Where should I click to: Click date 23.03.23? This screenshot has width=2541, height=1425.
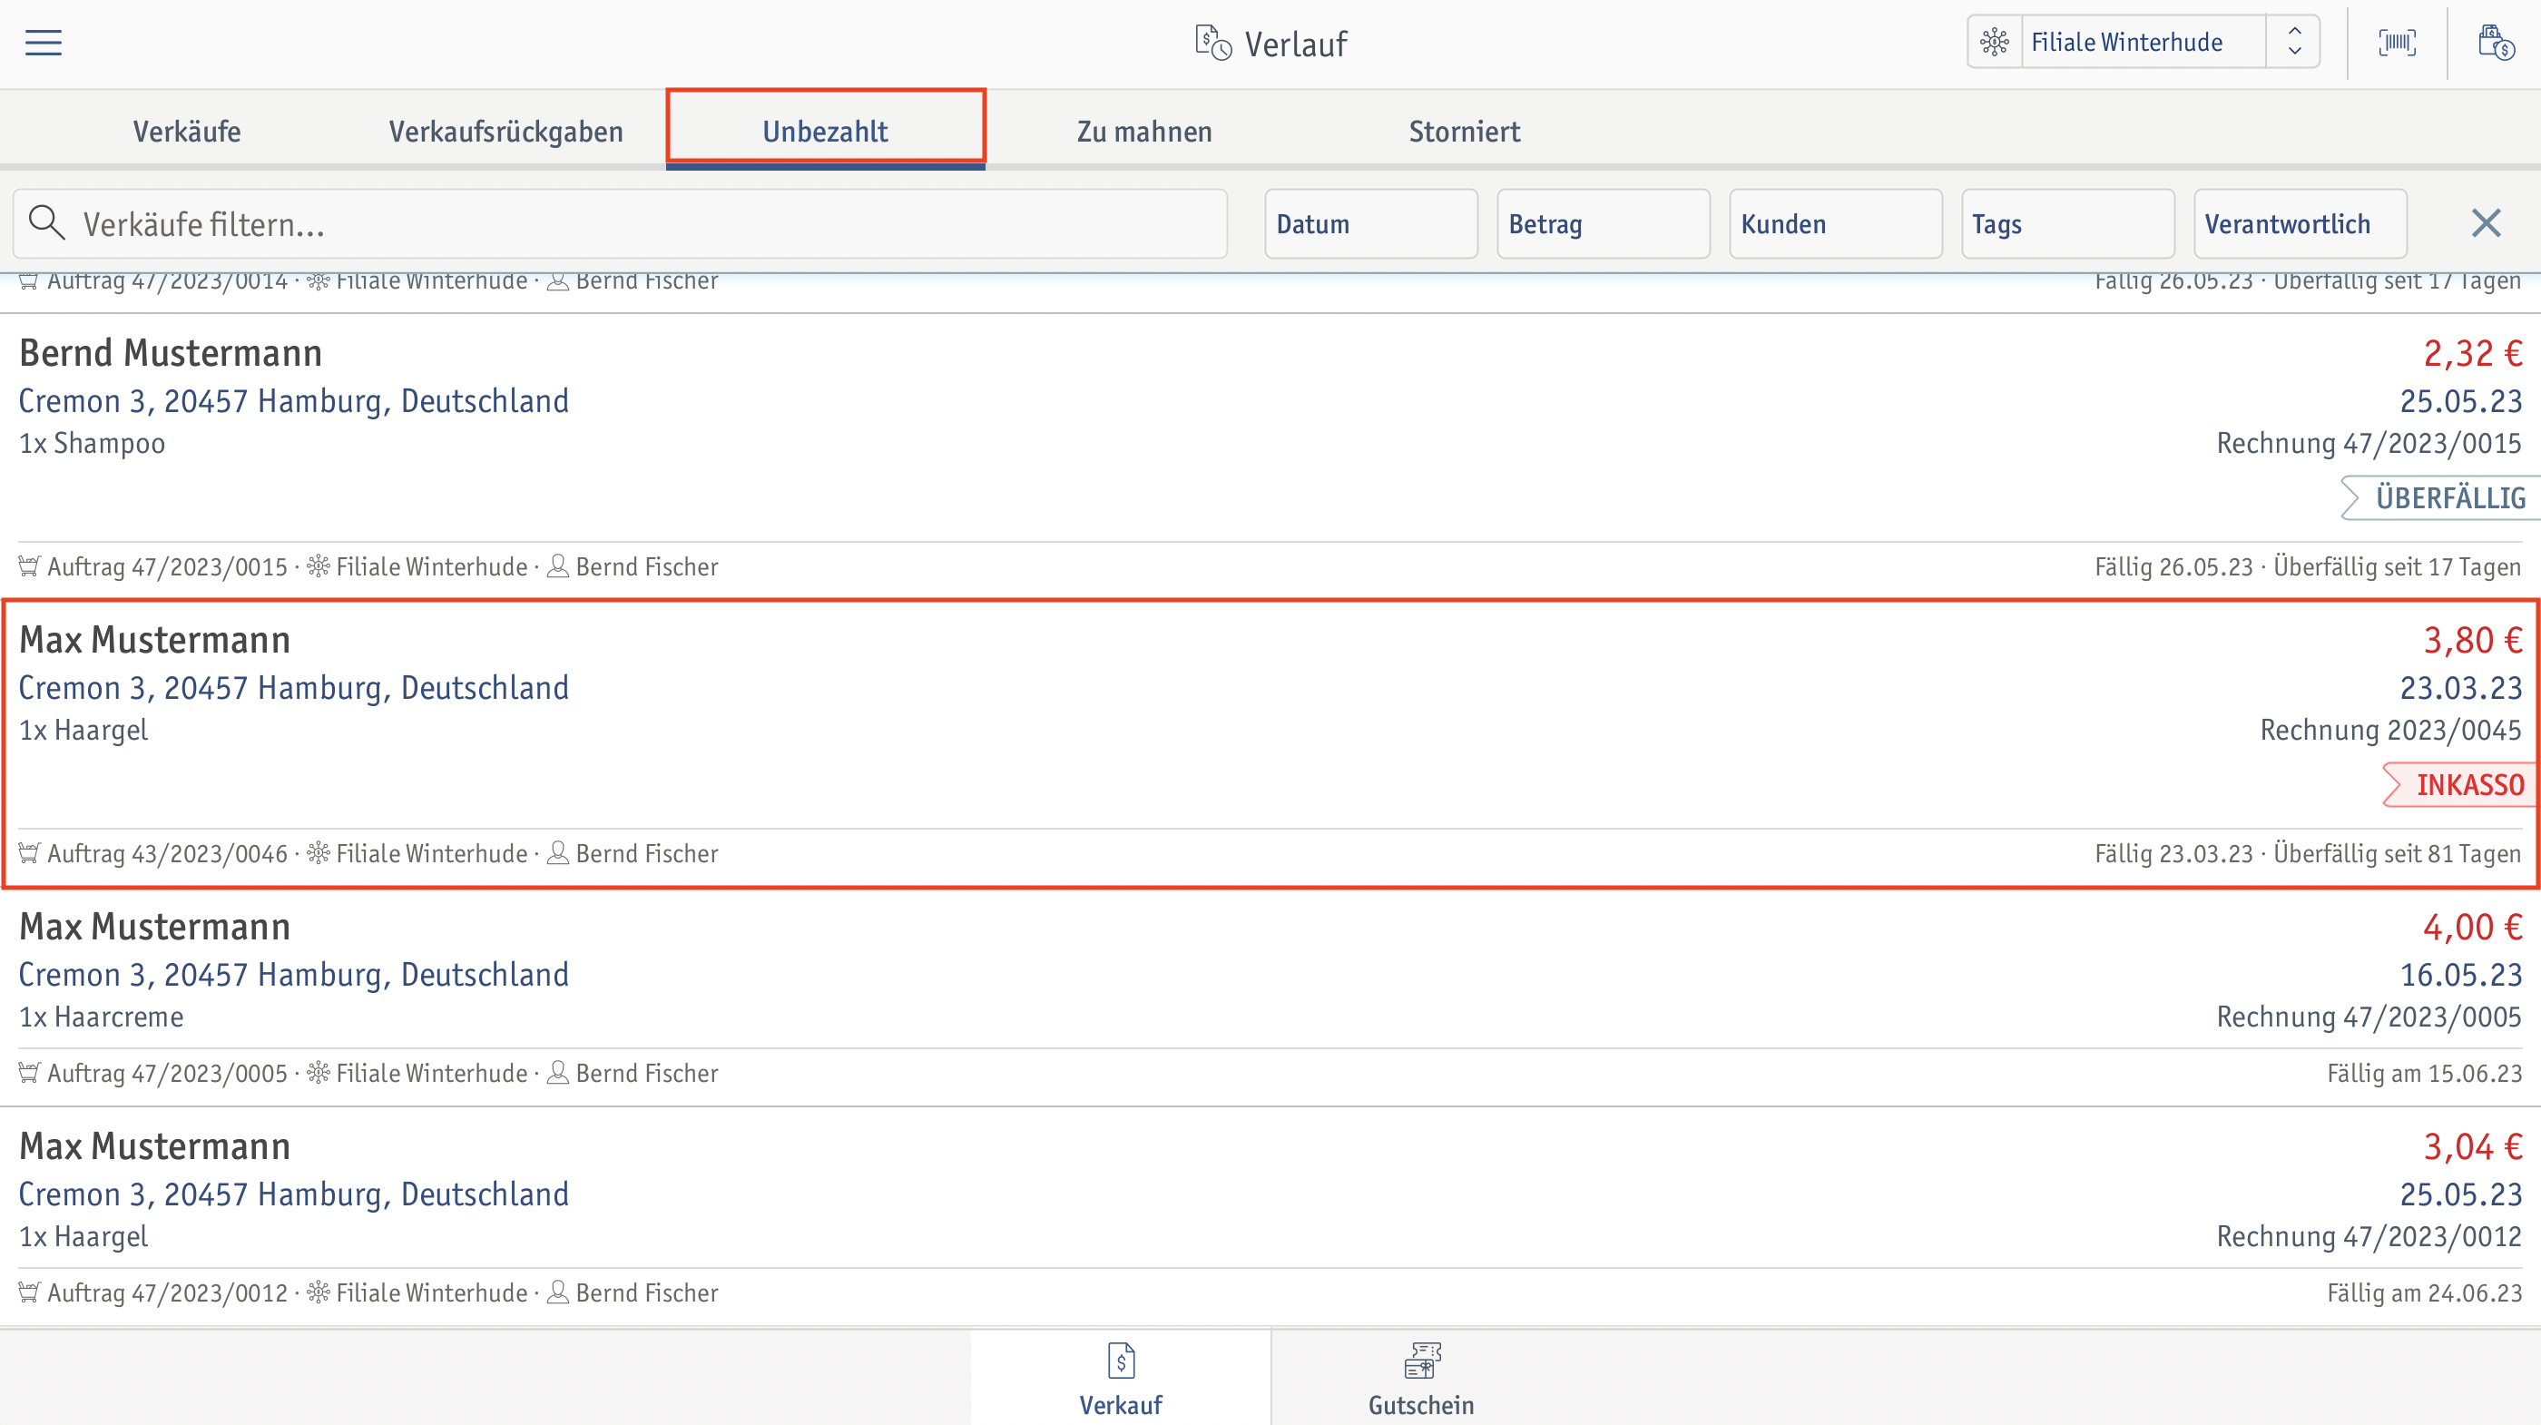[2460, 688]
